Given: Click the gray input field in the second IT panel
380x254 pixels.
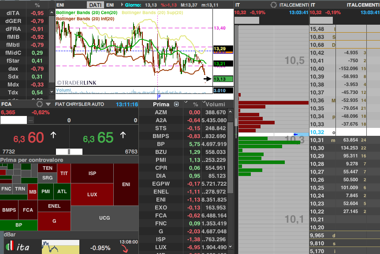Looking at the screenshot, I should (x=321, y=20).
